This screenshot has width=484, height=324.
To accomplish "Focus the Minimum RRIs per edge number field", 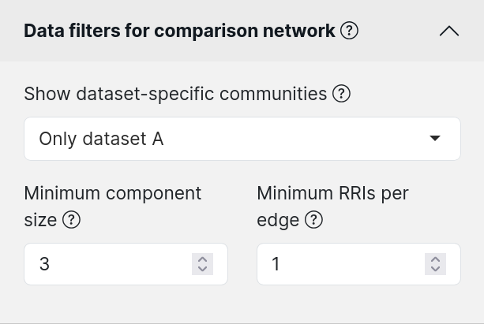I will click(x=358, y=264).
